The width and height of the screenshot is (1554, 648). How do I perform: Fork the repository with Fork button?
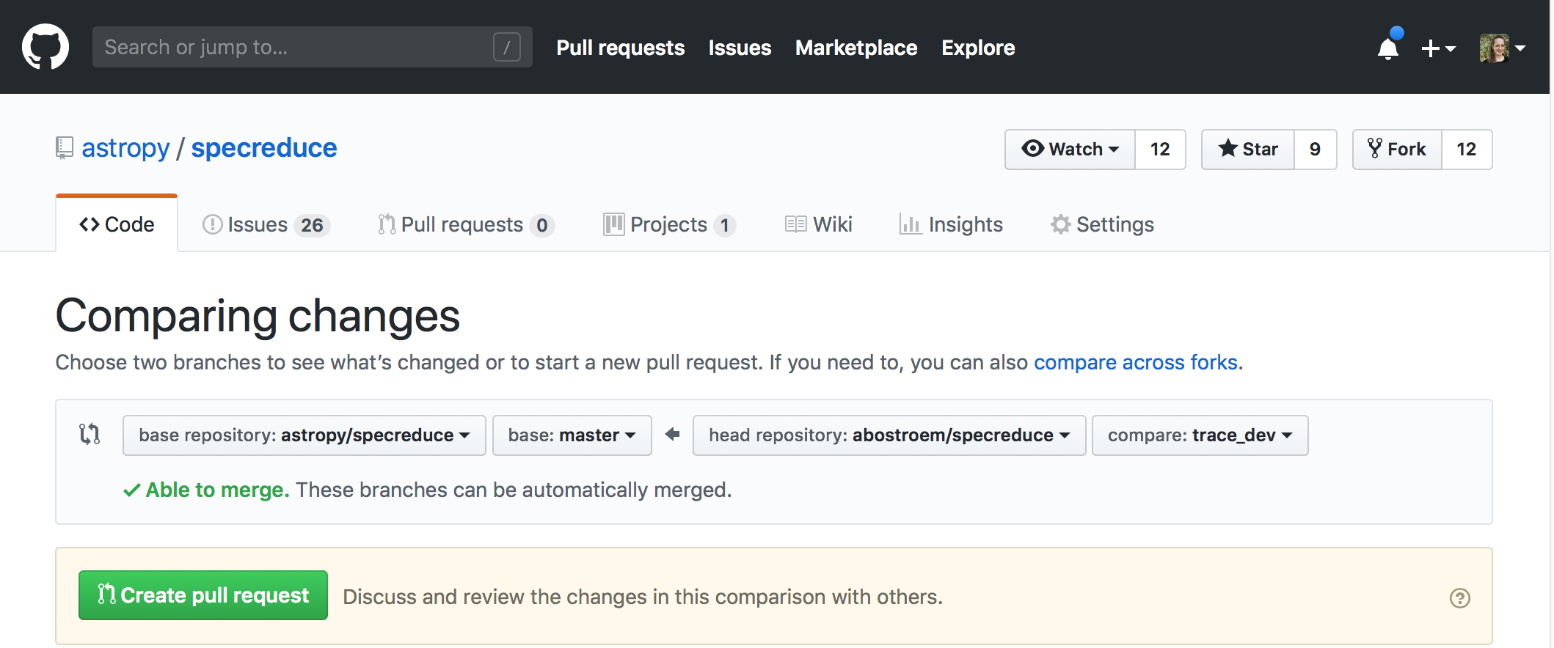pos(1397,150)
